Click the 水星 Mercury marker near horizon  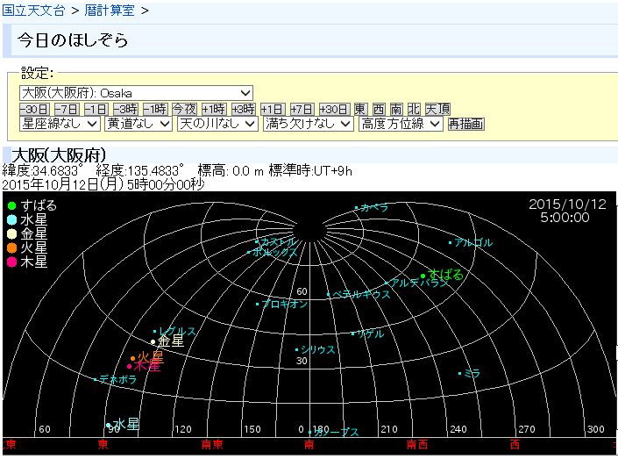coord(109,425)
